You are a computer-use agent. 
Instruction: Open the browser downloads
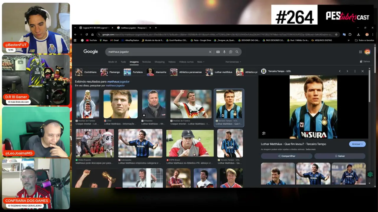click(358, 34)
